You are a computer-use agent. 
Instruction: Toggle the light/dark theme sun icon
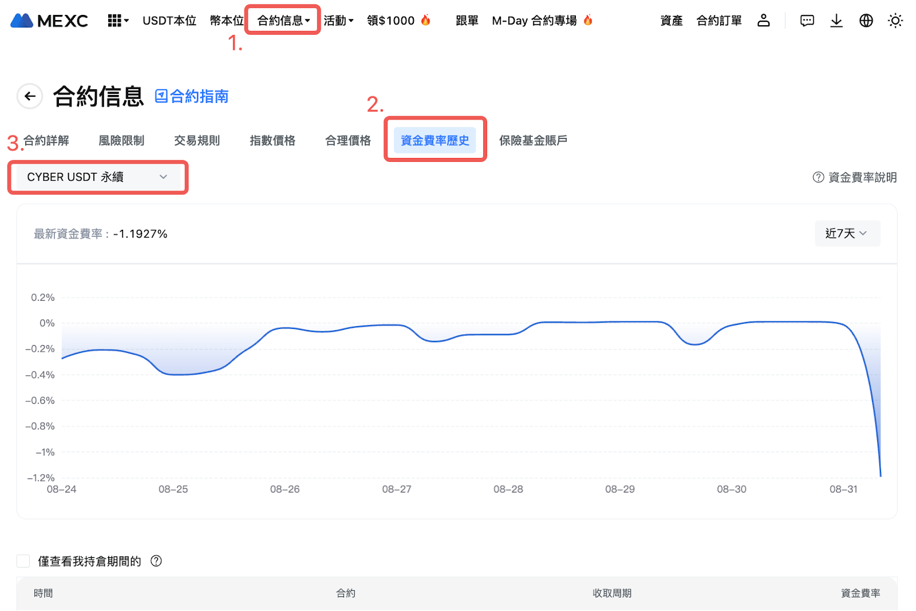pyautogui.click(x=895, y=21)
